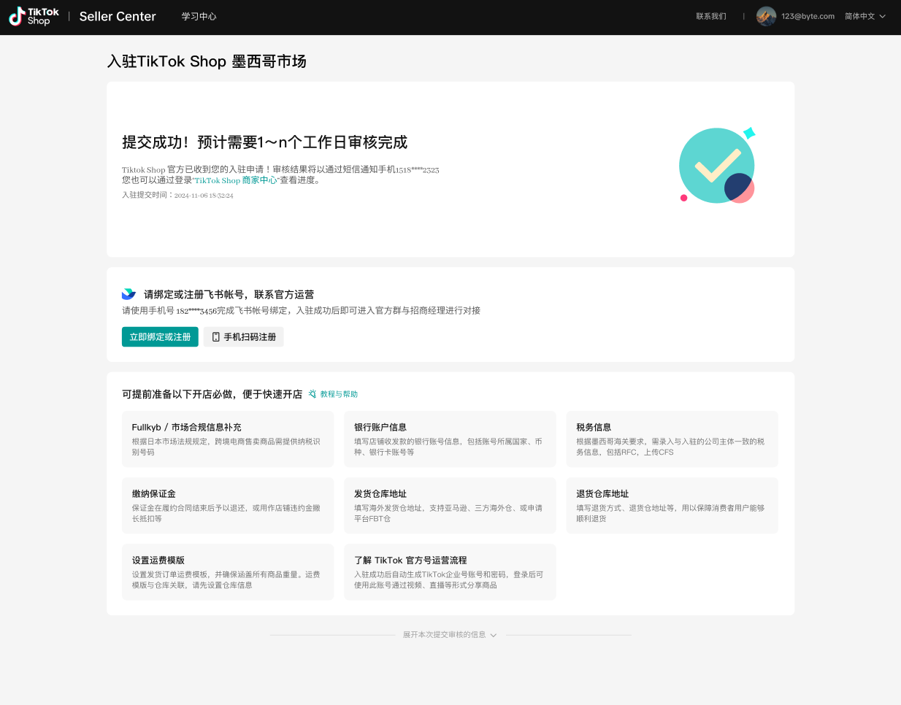Click the phone icon in 手机扫码注册
This screenshot has height=705, width=901.
216,336
